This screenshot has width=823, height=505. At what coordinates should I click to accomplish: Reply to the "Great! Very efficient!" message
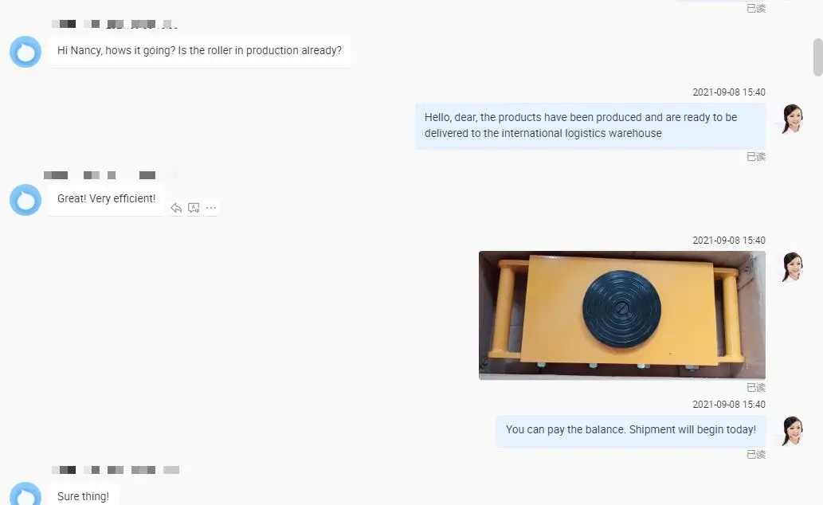click(x=176, y=209)
